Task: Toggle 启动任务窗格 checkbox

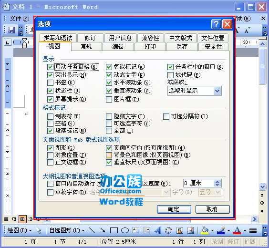Action: (50, 67)
